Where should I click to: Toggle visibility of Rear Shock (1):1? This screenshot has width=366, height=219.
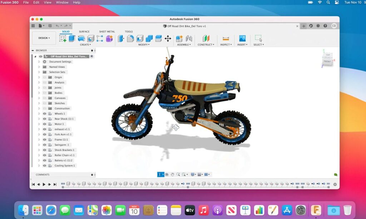[44, 118]
